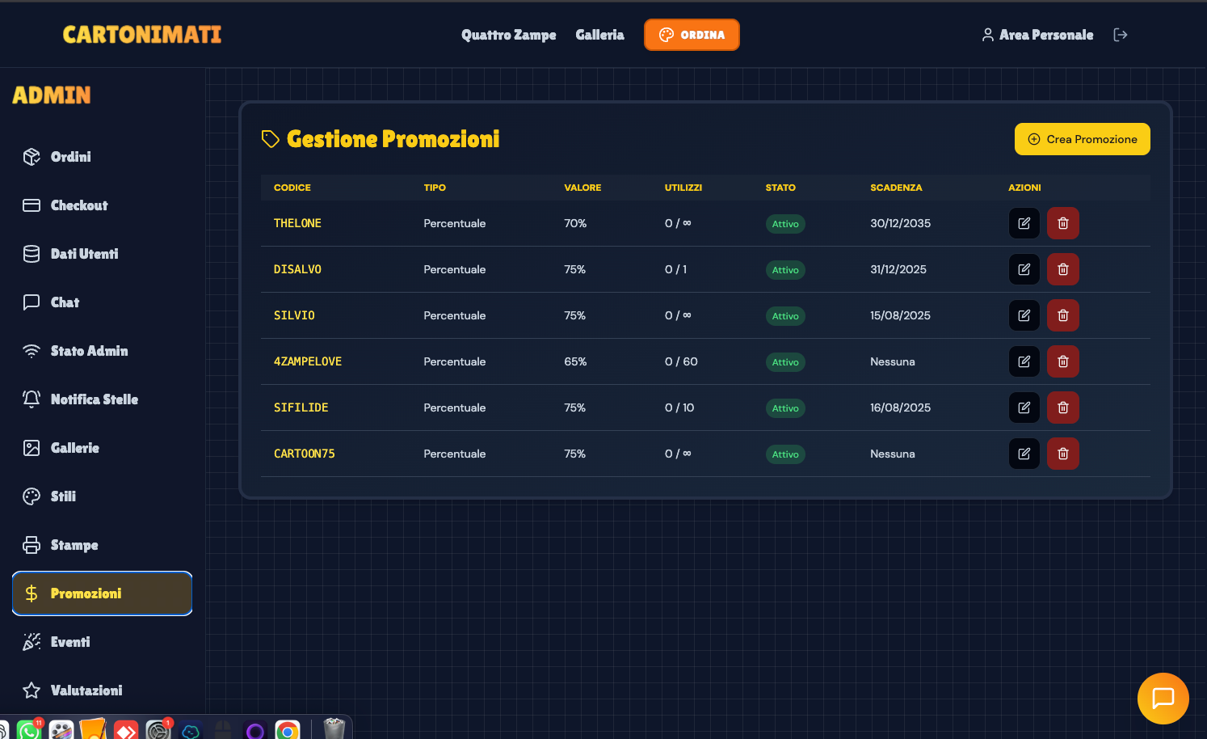Edit the SILVIO promotion
1207x739 pixels.
click(1024, 315)
